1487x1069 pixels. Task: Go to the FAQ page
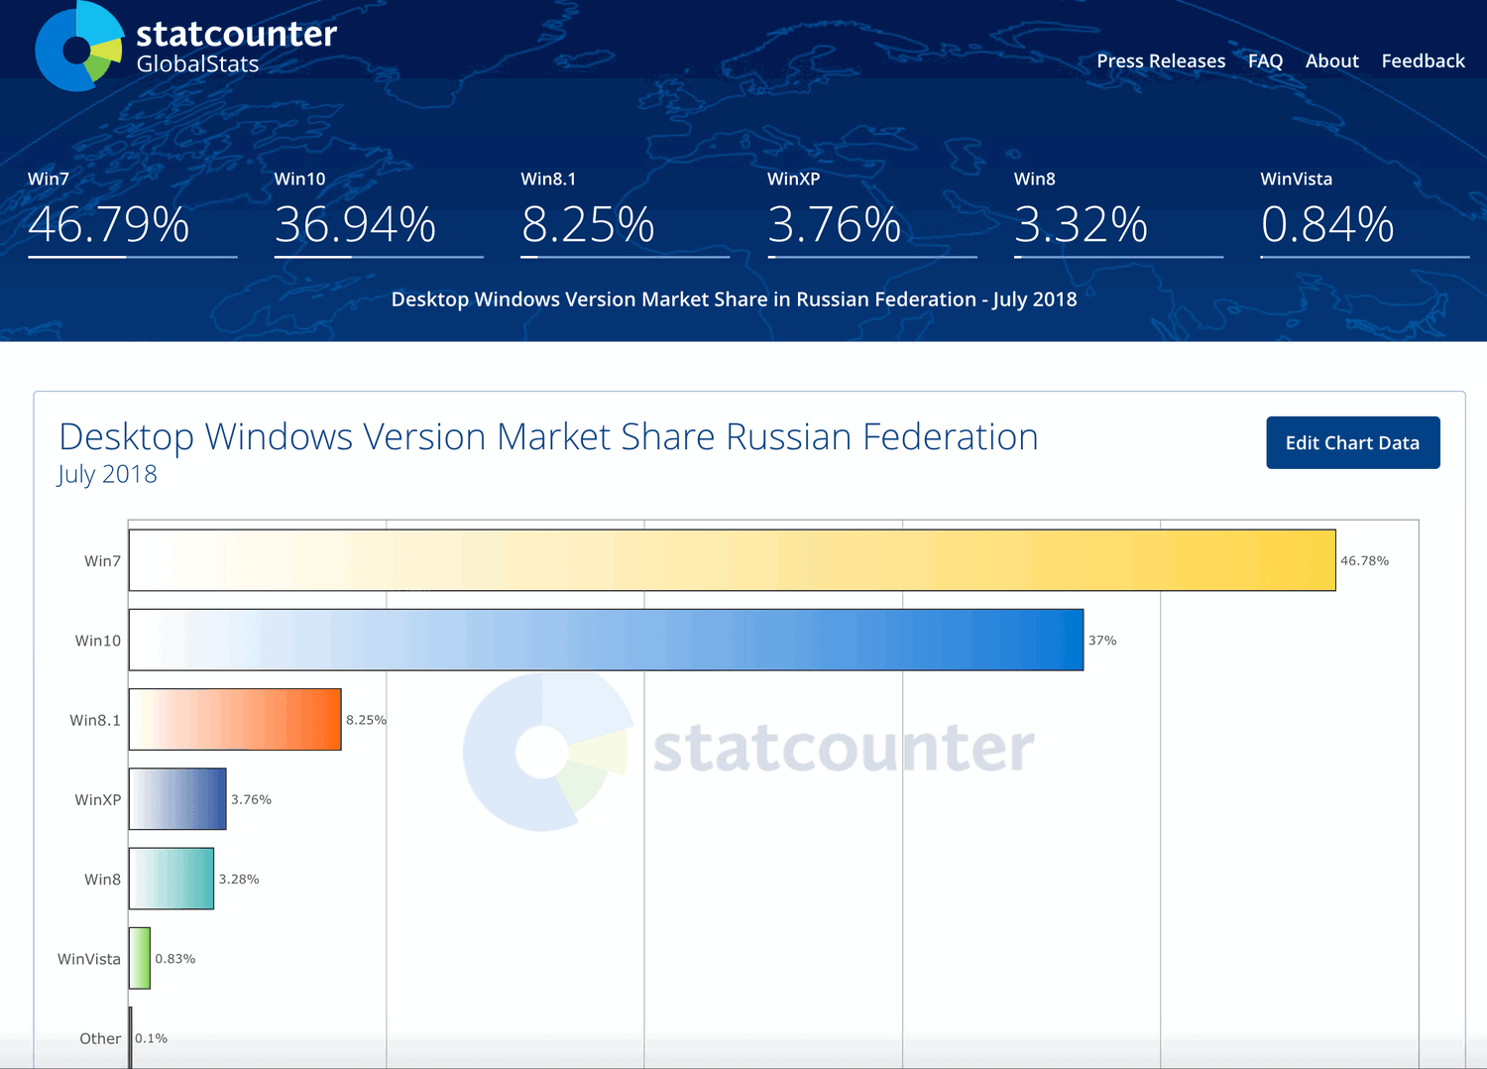click(x=1265, y=60)
